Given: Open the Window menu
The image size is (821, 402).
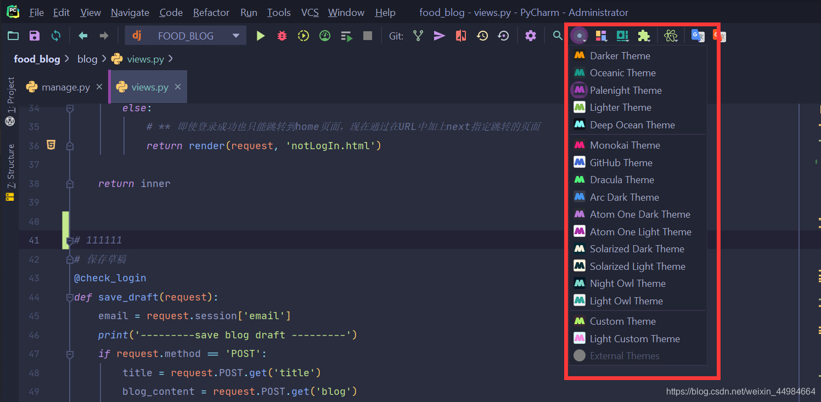Looking at the screenshot, I should pyautogui.click(x=346, y=13).
